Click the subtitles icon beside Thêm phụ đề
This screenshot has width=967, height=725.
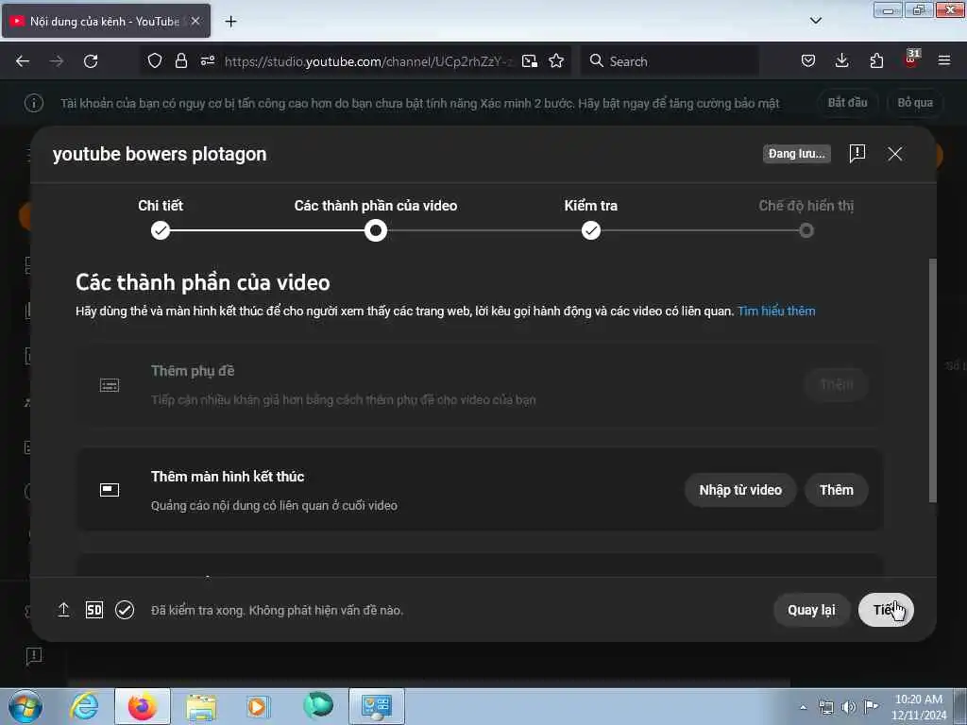coord(110,385)
